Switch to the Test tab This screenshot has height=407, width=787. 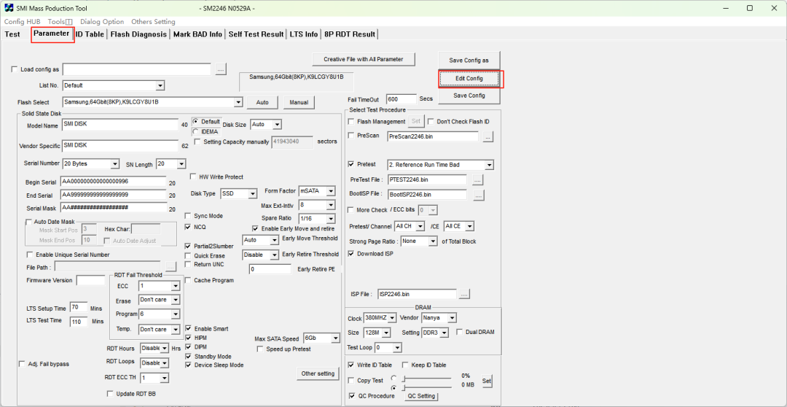[x=12, y=34]
